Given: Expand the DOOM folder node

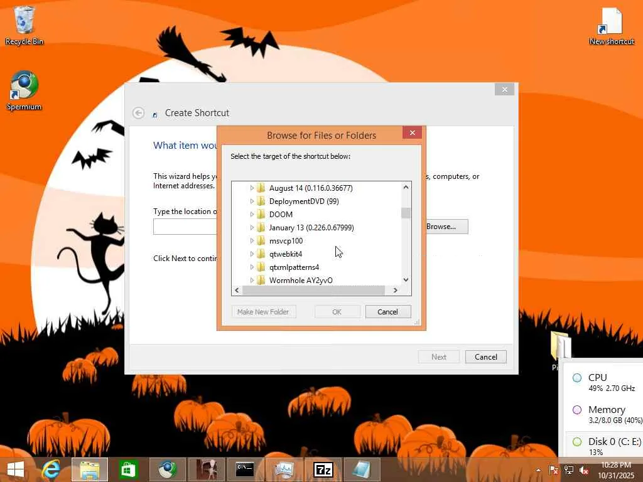Looking at the screenshot, I should pos(252,214).
